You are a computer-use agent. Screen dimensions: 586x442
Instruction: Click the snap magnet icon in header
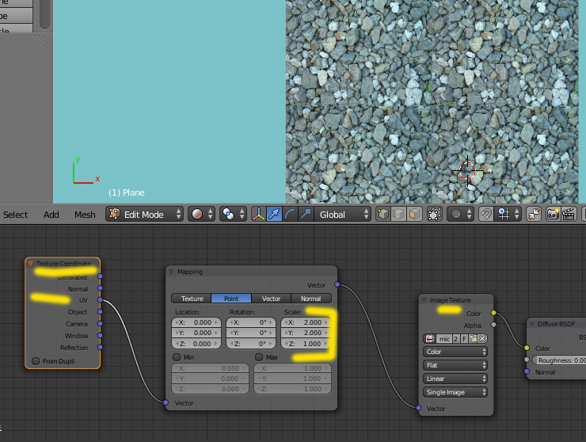(485, 214)
